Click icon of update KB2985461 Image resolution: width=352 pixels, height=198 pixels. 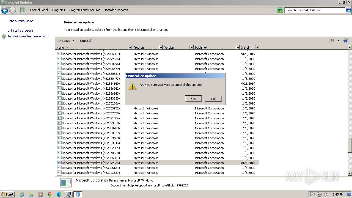click(x=59, y=158)
